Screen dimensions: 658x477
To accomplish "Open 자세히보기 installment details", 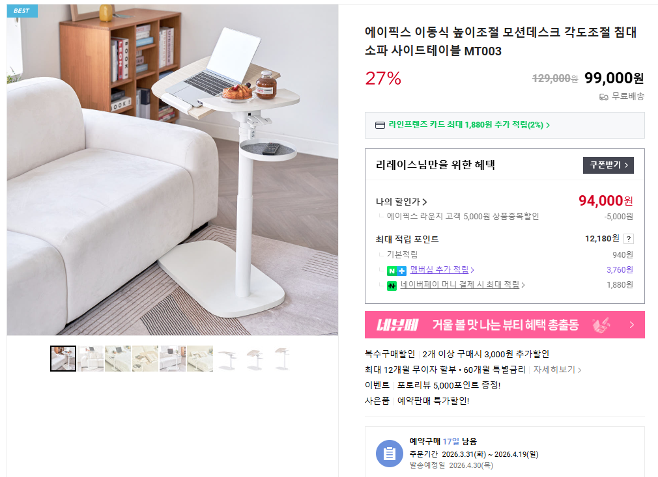I will click(557, 370).
